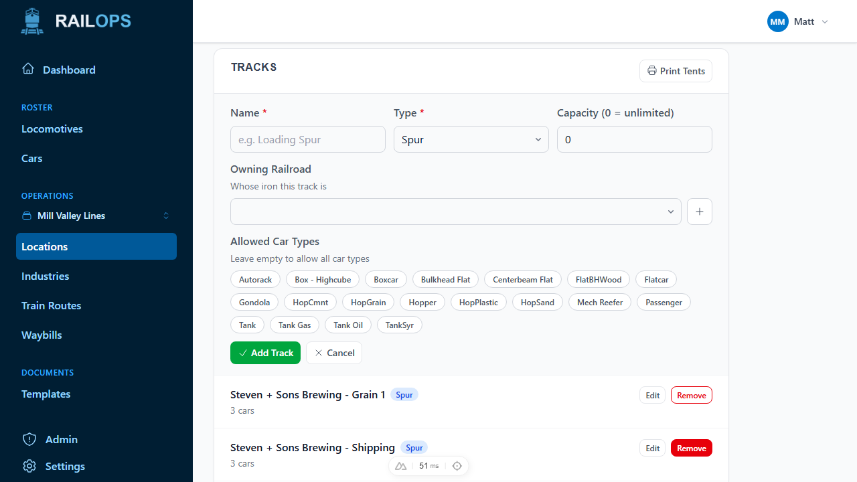Viewport: 857px width, 482px height.
Task: Toggle the Tank Gas car type
Action: (x=295, y=325)
